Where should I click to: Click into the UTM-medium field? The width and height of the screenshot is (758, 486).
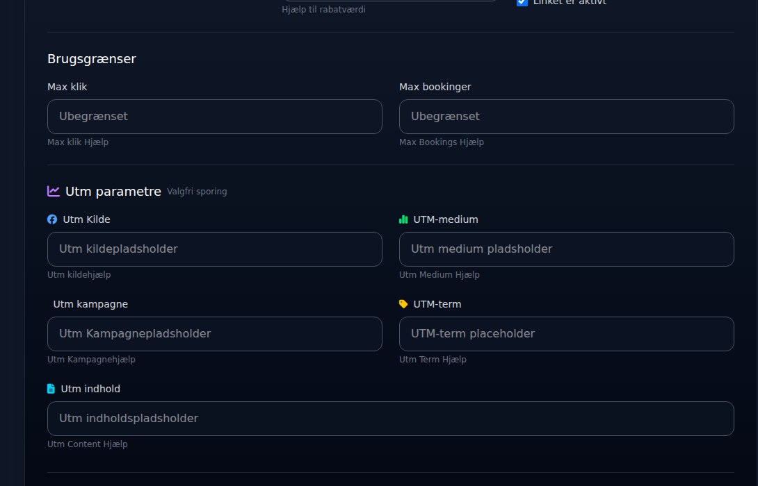[567, 249]
